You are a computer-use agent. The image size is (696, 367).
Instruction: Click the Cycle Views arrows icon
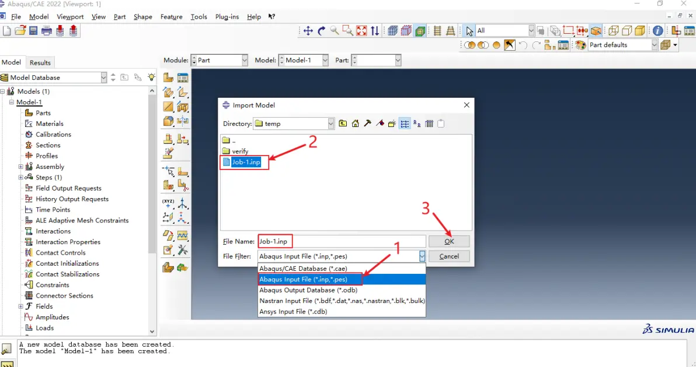375,30
